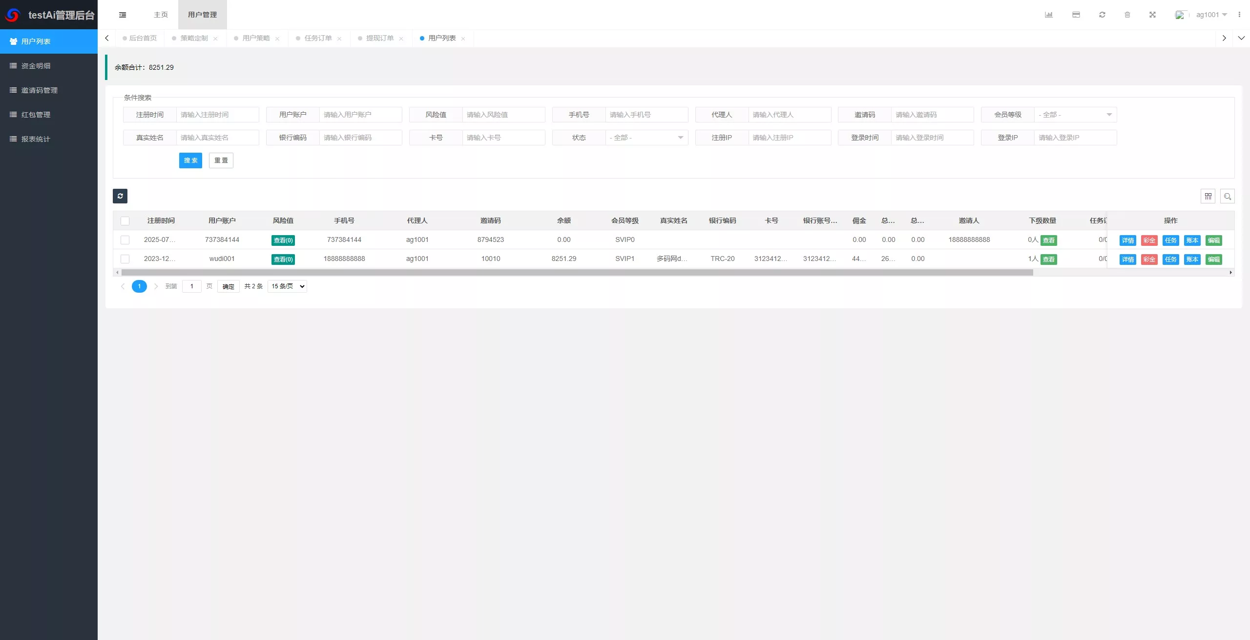Screen dimensions: 1250x640
Task: Click the scrollbar right arrow
Action: (x=1231, y=273)
